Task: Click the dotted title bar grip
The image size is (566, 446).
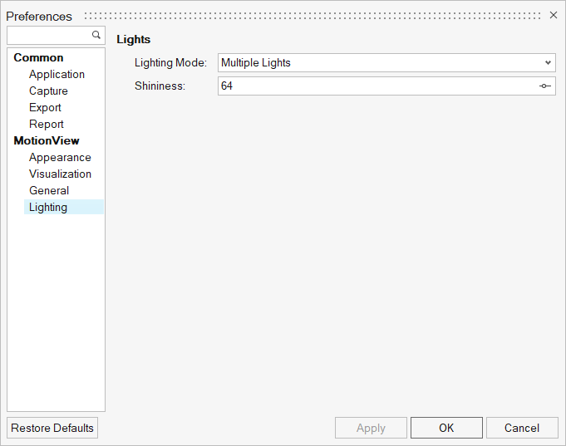Action: tap(313, 16)
